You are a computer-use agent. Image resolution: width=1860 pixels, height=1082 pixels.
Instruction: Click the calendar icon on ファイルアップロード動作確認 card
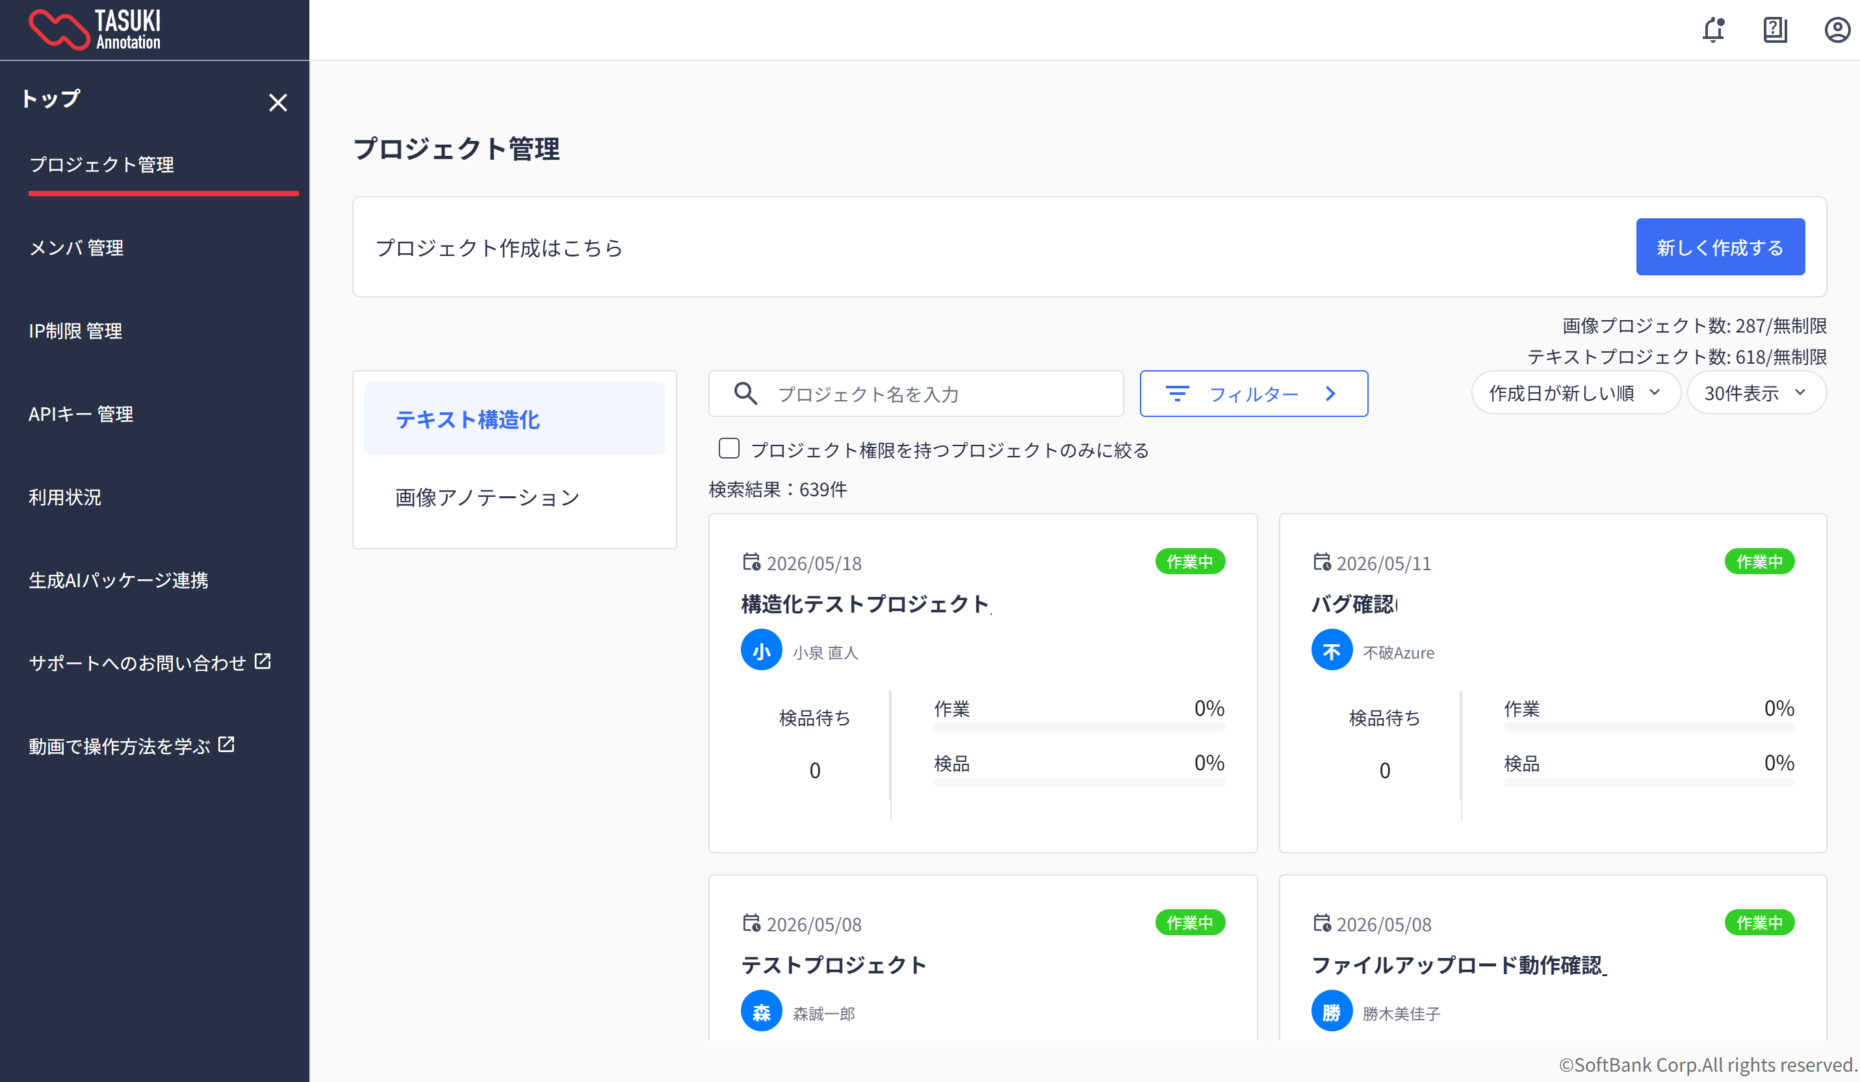click(1321, 923)
